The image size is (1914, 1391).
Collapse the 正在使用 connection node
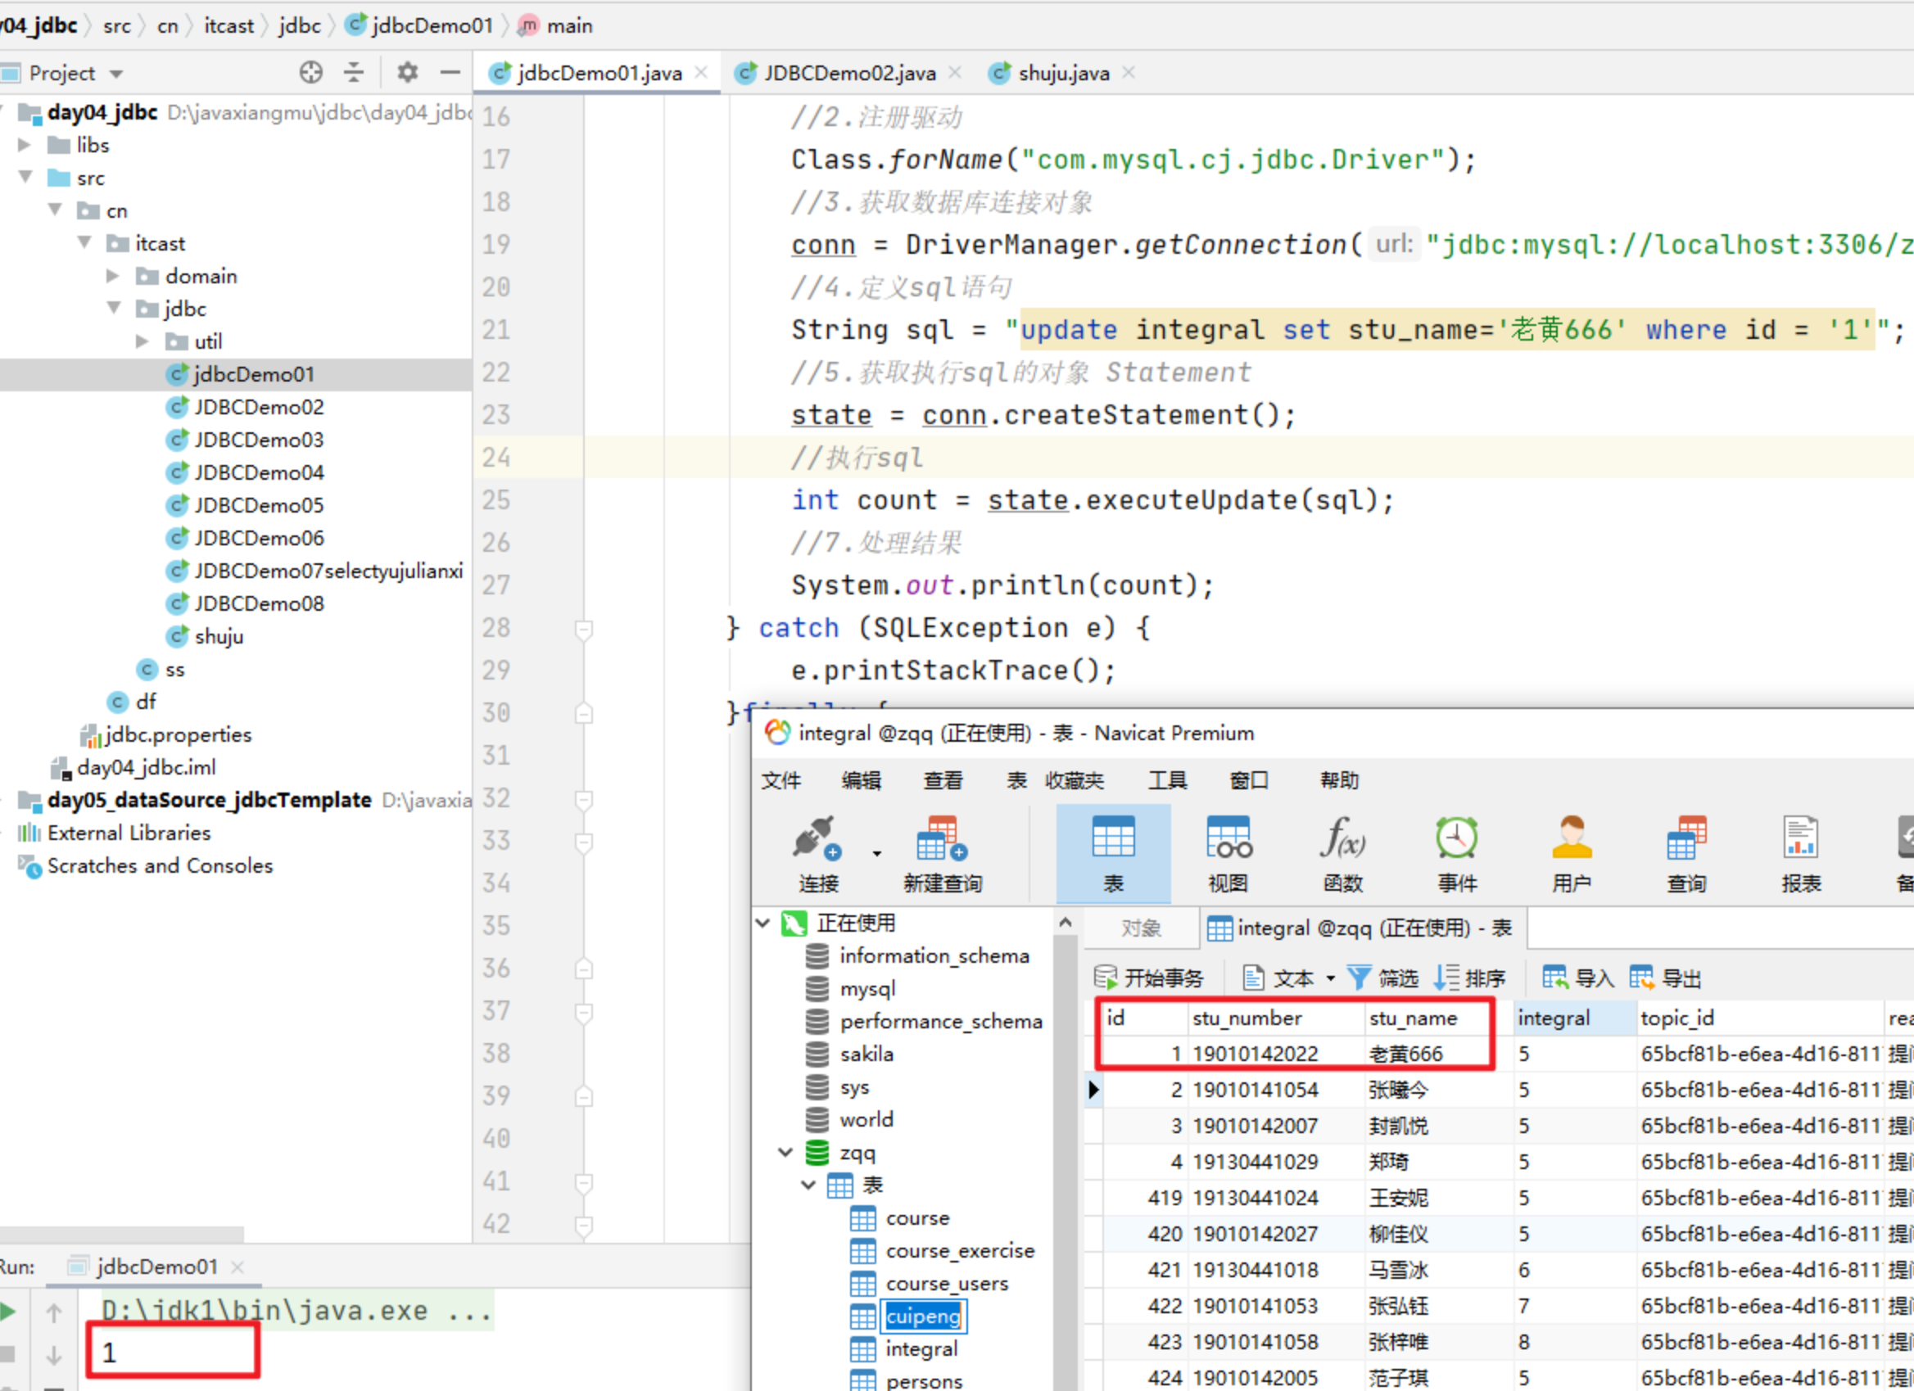763,923
